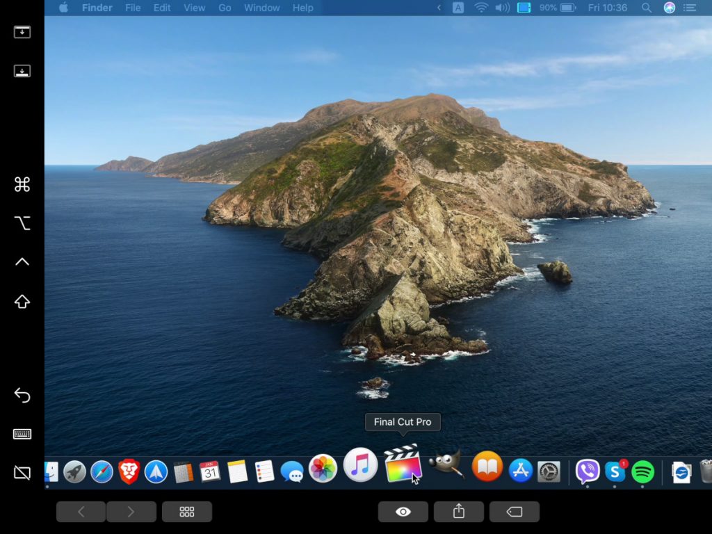712x534 pixels.
Task: Tap the Touch Bar back button
Action: pos(81,512)
